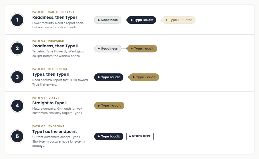Click the Type I audit pill in Path 01

pos(142,20)
